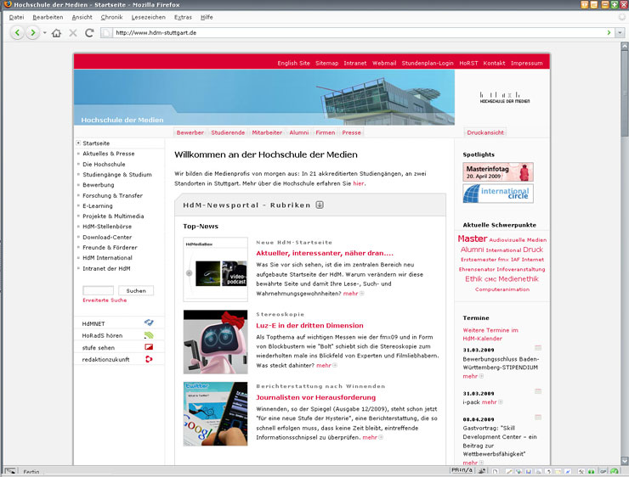This screenshot has width=629, height=477.
Task: Open headline Journalisten vor Herausforderung
Action: (315, 397)
